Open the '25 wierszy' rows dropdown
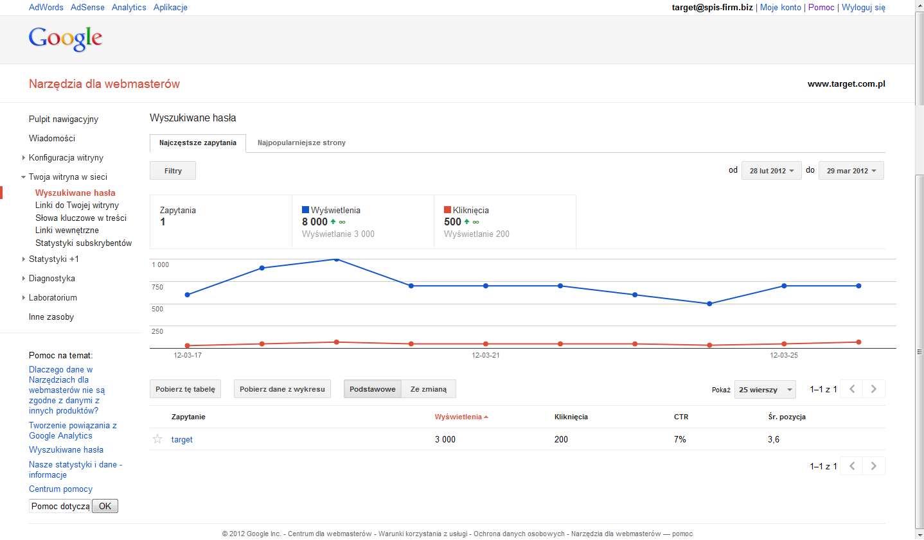This screenshot has height=540, width=924. coord(765,390)
